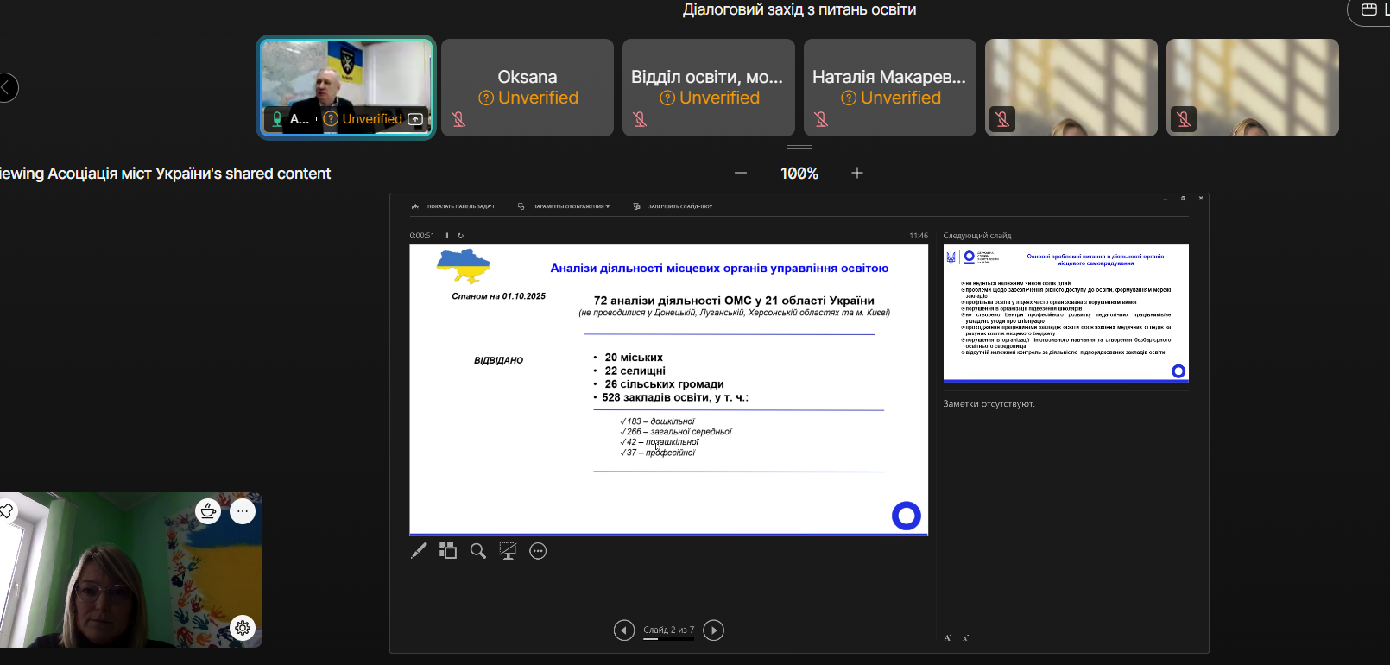Click Завершить слайд-шоу
Image resolution: width=1390 pixels, height=665 pixels.
click(x=679, y=206)
